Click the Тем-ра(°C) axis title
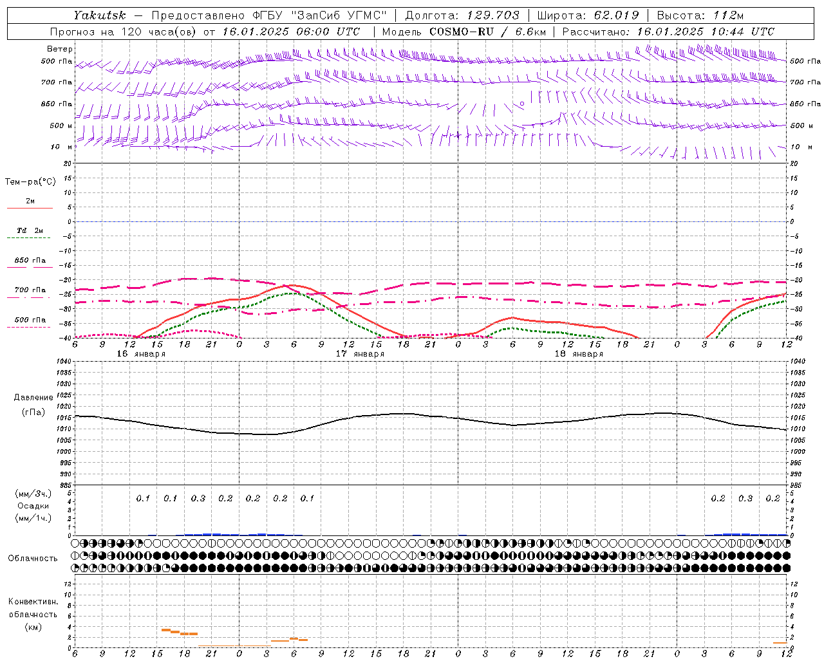This screenshot has width=824, height=659. click(x=30, y=182)
